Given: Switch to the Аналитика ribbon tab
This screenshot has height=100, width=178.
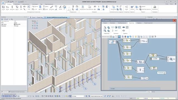Looking at the screenshot, I should (17, 4).
